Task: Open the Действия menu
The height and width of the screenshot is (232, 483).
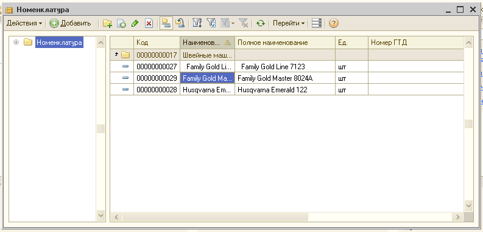Action: coord(24,23)
